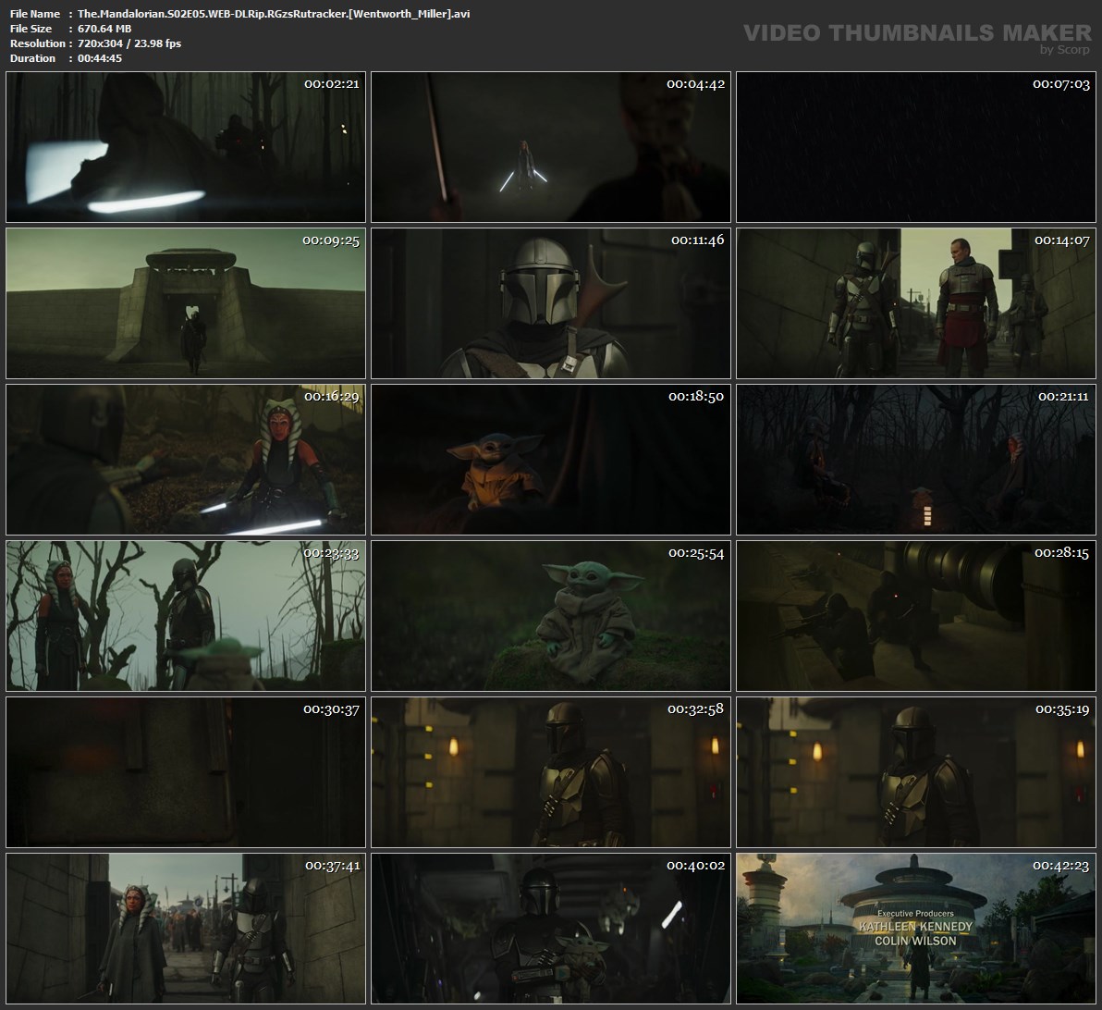Open the thumbnail stamped 00:35:19
The image size is (1102, 1010).
[x=916, y=772]
